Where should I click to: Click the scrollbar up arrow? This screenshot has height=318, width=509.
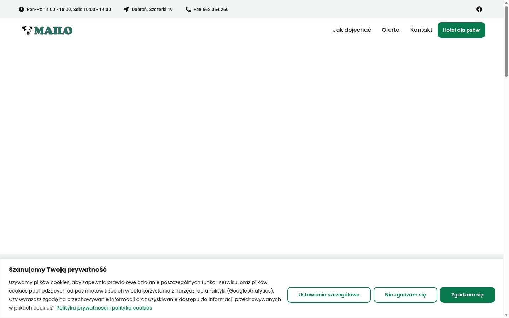point(506,3)
